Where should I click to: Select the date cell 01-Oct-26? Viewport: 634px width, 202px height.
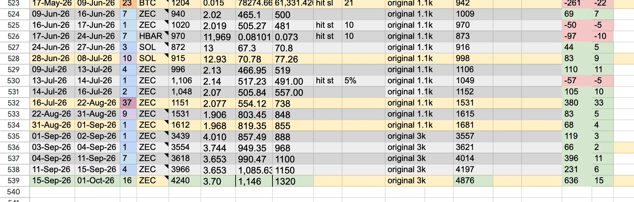tap(97, 180)
